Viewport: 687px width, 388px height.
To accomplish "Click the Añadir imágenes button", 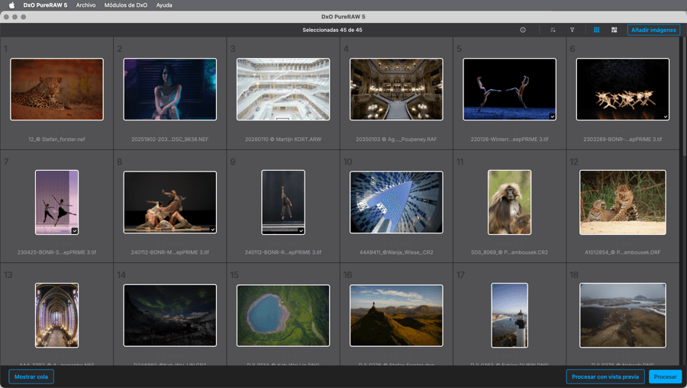I will pyautogui.click(x=653, y=30).
